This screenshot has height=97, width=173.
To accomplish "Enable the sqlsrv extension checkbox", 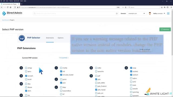I will (x=131, y=78).
